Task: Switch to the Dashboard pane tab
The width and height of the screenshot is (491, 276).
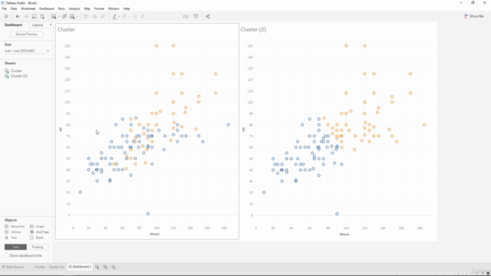Action: tap(13, 25)
